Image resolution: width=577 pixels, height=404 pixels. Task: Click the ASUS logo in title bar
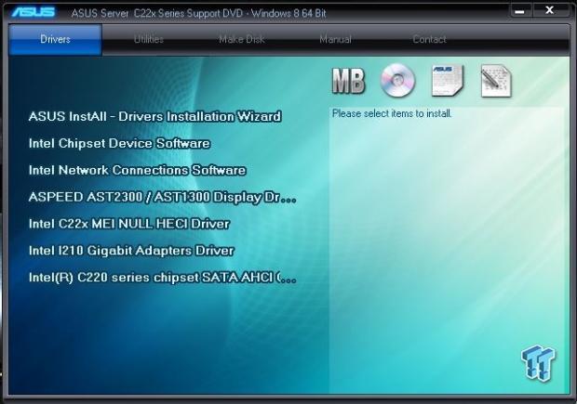coord(34,12)
